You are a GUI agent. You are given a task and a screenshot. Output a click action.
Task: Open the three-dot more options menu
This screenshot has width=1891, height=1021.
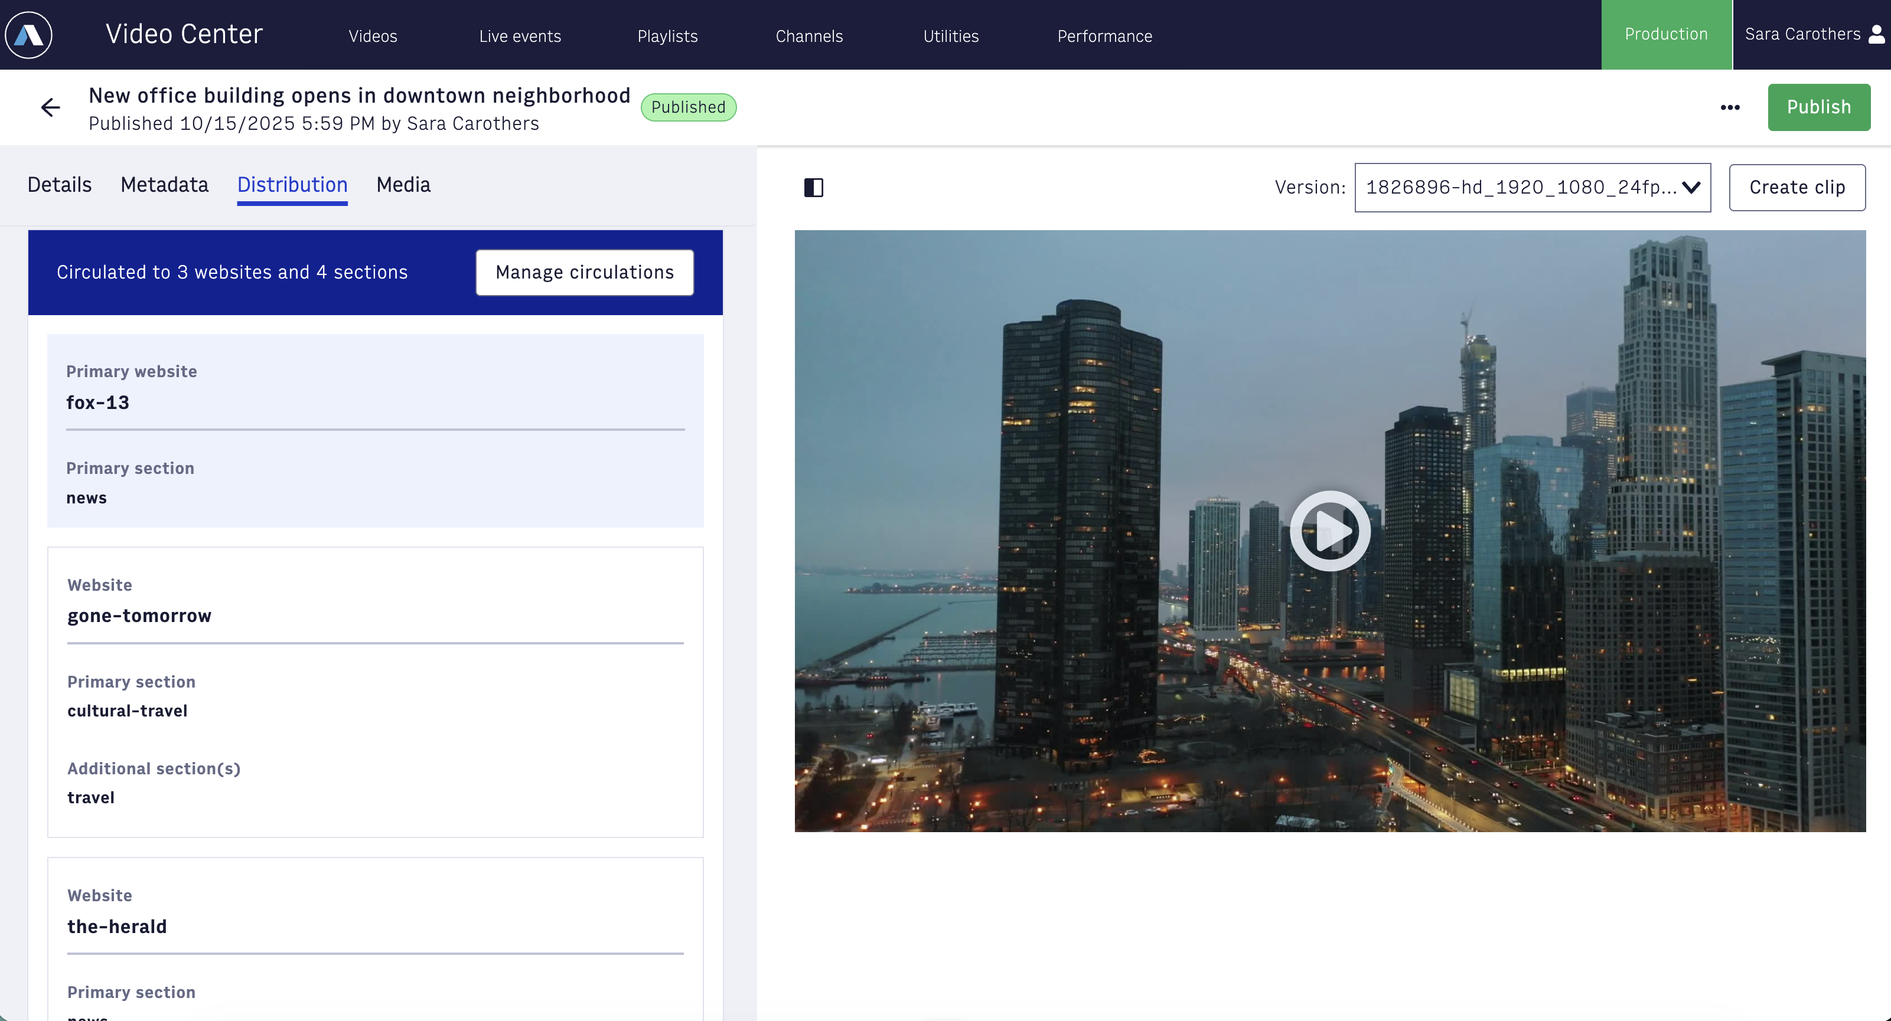coord(1730,108)
